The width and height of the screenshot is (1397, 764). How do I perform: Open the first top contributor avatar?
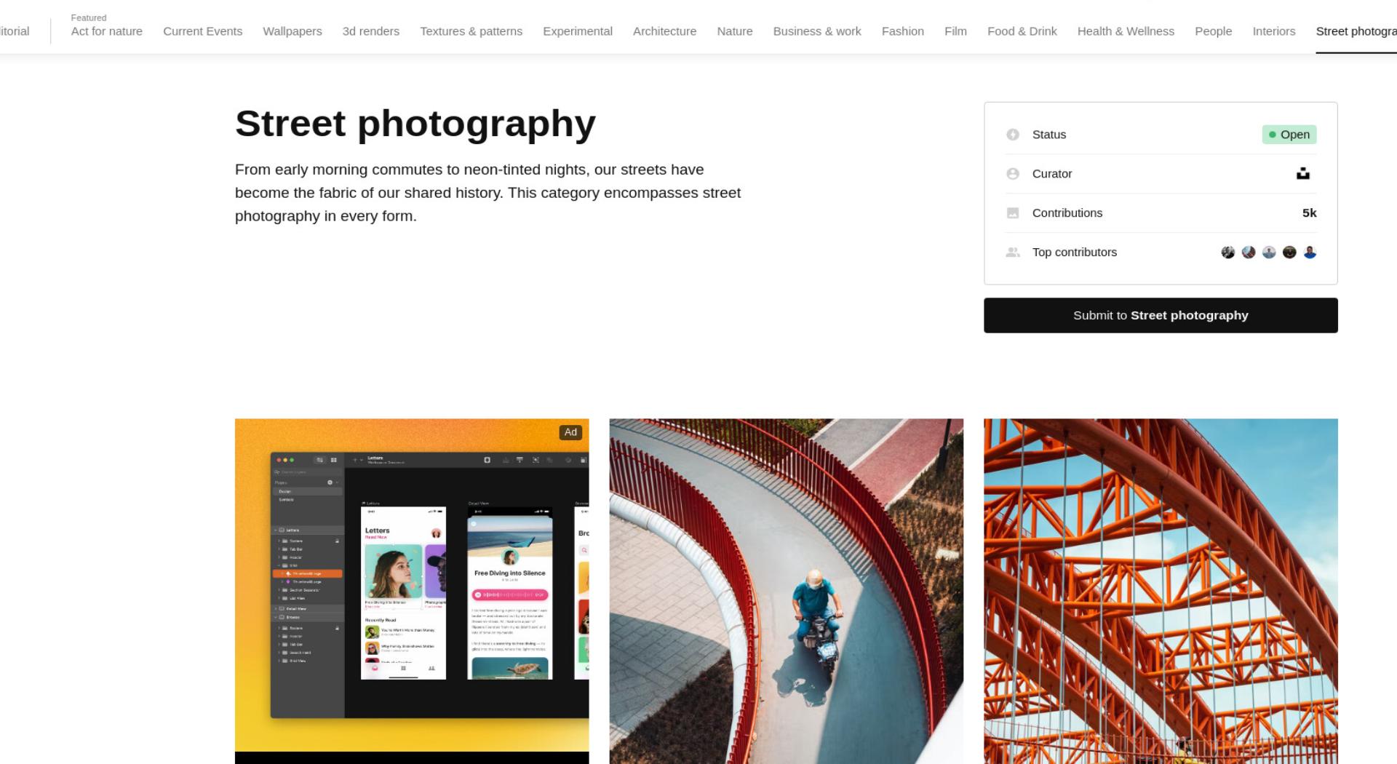1228,252
